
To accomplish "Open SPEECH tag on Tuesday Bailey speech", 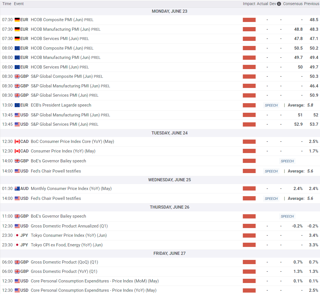I will [x=287, y=161].
